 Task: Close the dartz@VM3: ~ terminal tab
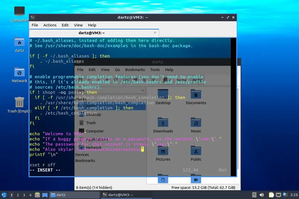click(155, 33)
